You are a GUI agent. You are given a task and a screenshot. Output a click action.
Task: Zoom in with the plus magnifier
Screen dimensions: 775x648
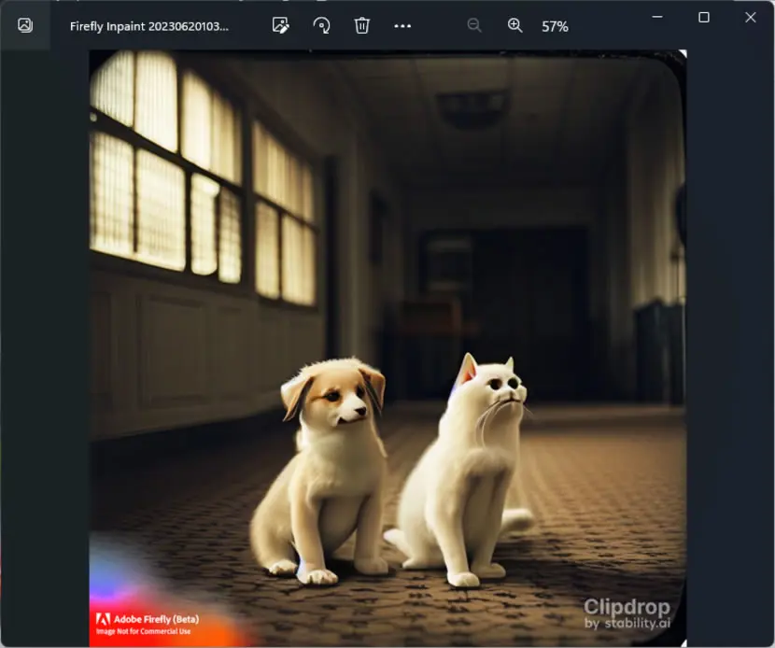515,26
